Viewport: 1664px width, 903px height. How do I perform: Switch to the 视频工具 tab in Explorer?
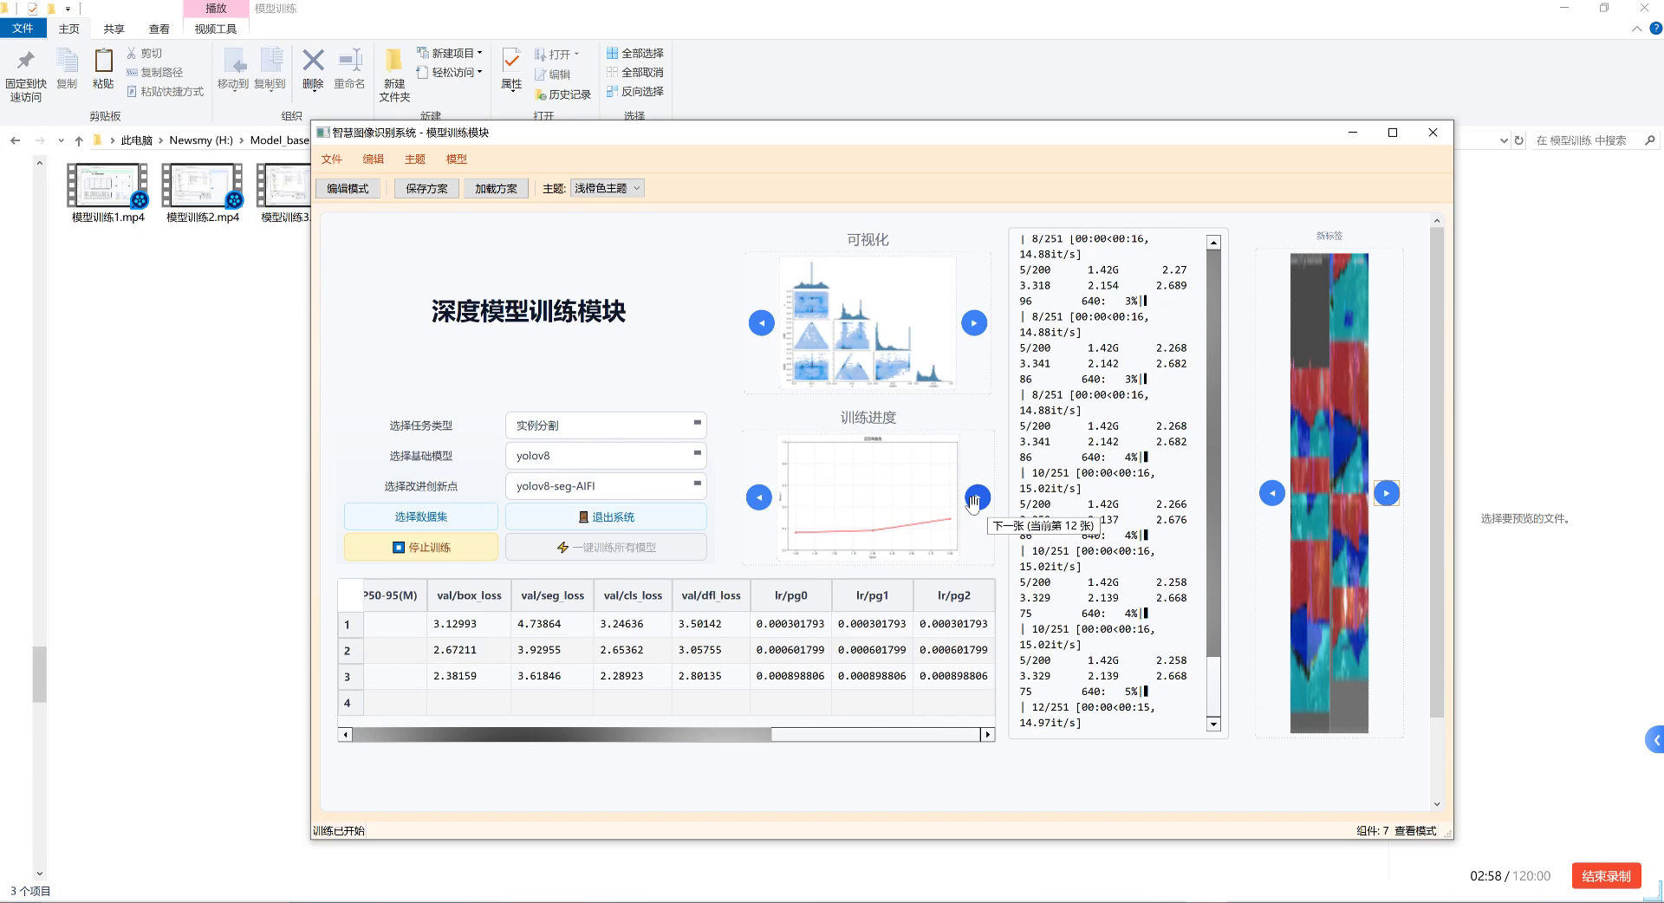tap(216, 29)
